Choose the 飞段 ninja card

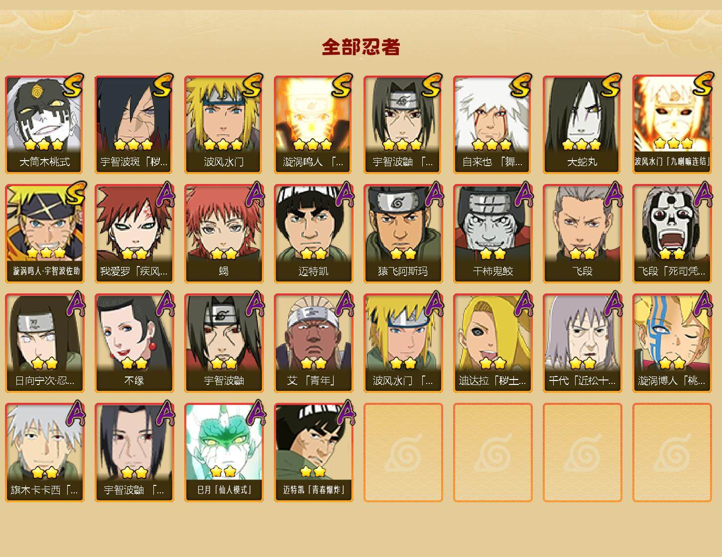click(582, 234)
